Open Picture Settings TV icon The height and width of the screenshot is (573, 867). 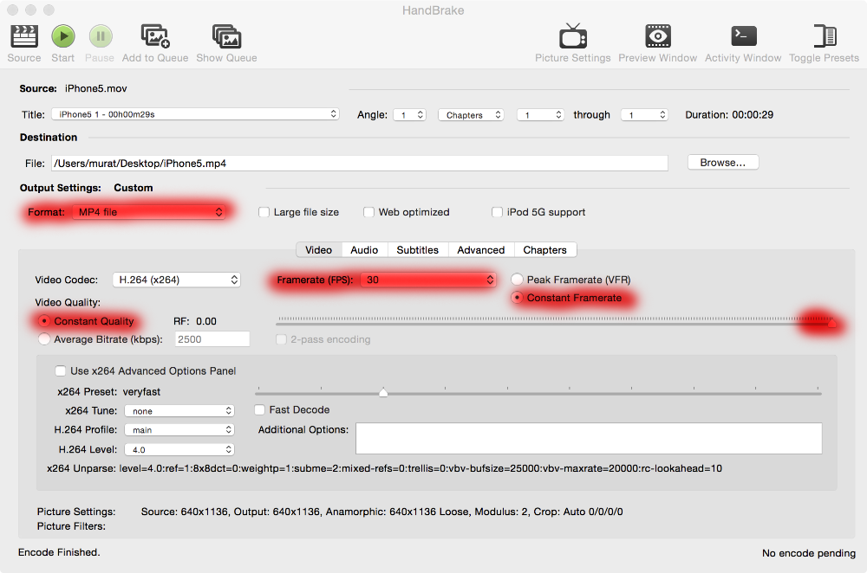click(573, 36)
